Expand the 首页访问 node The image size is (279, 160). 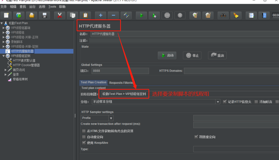[5, 70]
